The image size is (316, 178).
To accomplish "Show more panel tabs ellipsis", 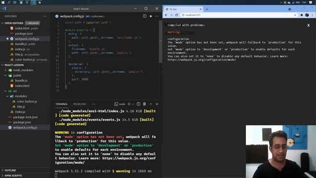I will pos(93,104).
